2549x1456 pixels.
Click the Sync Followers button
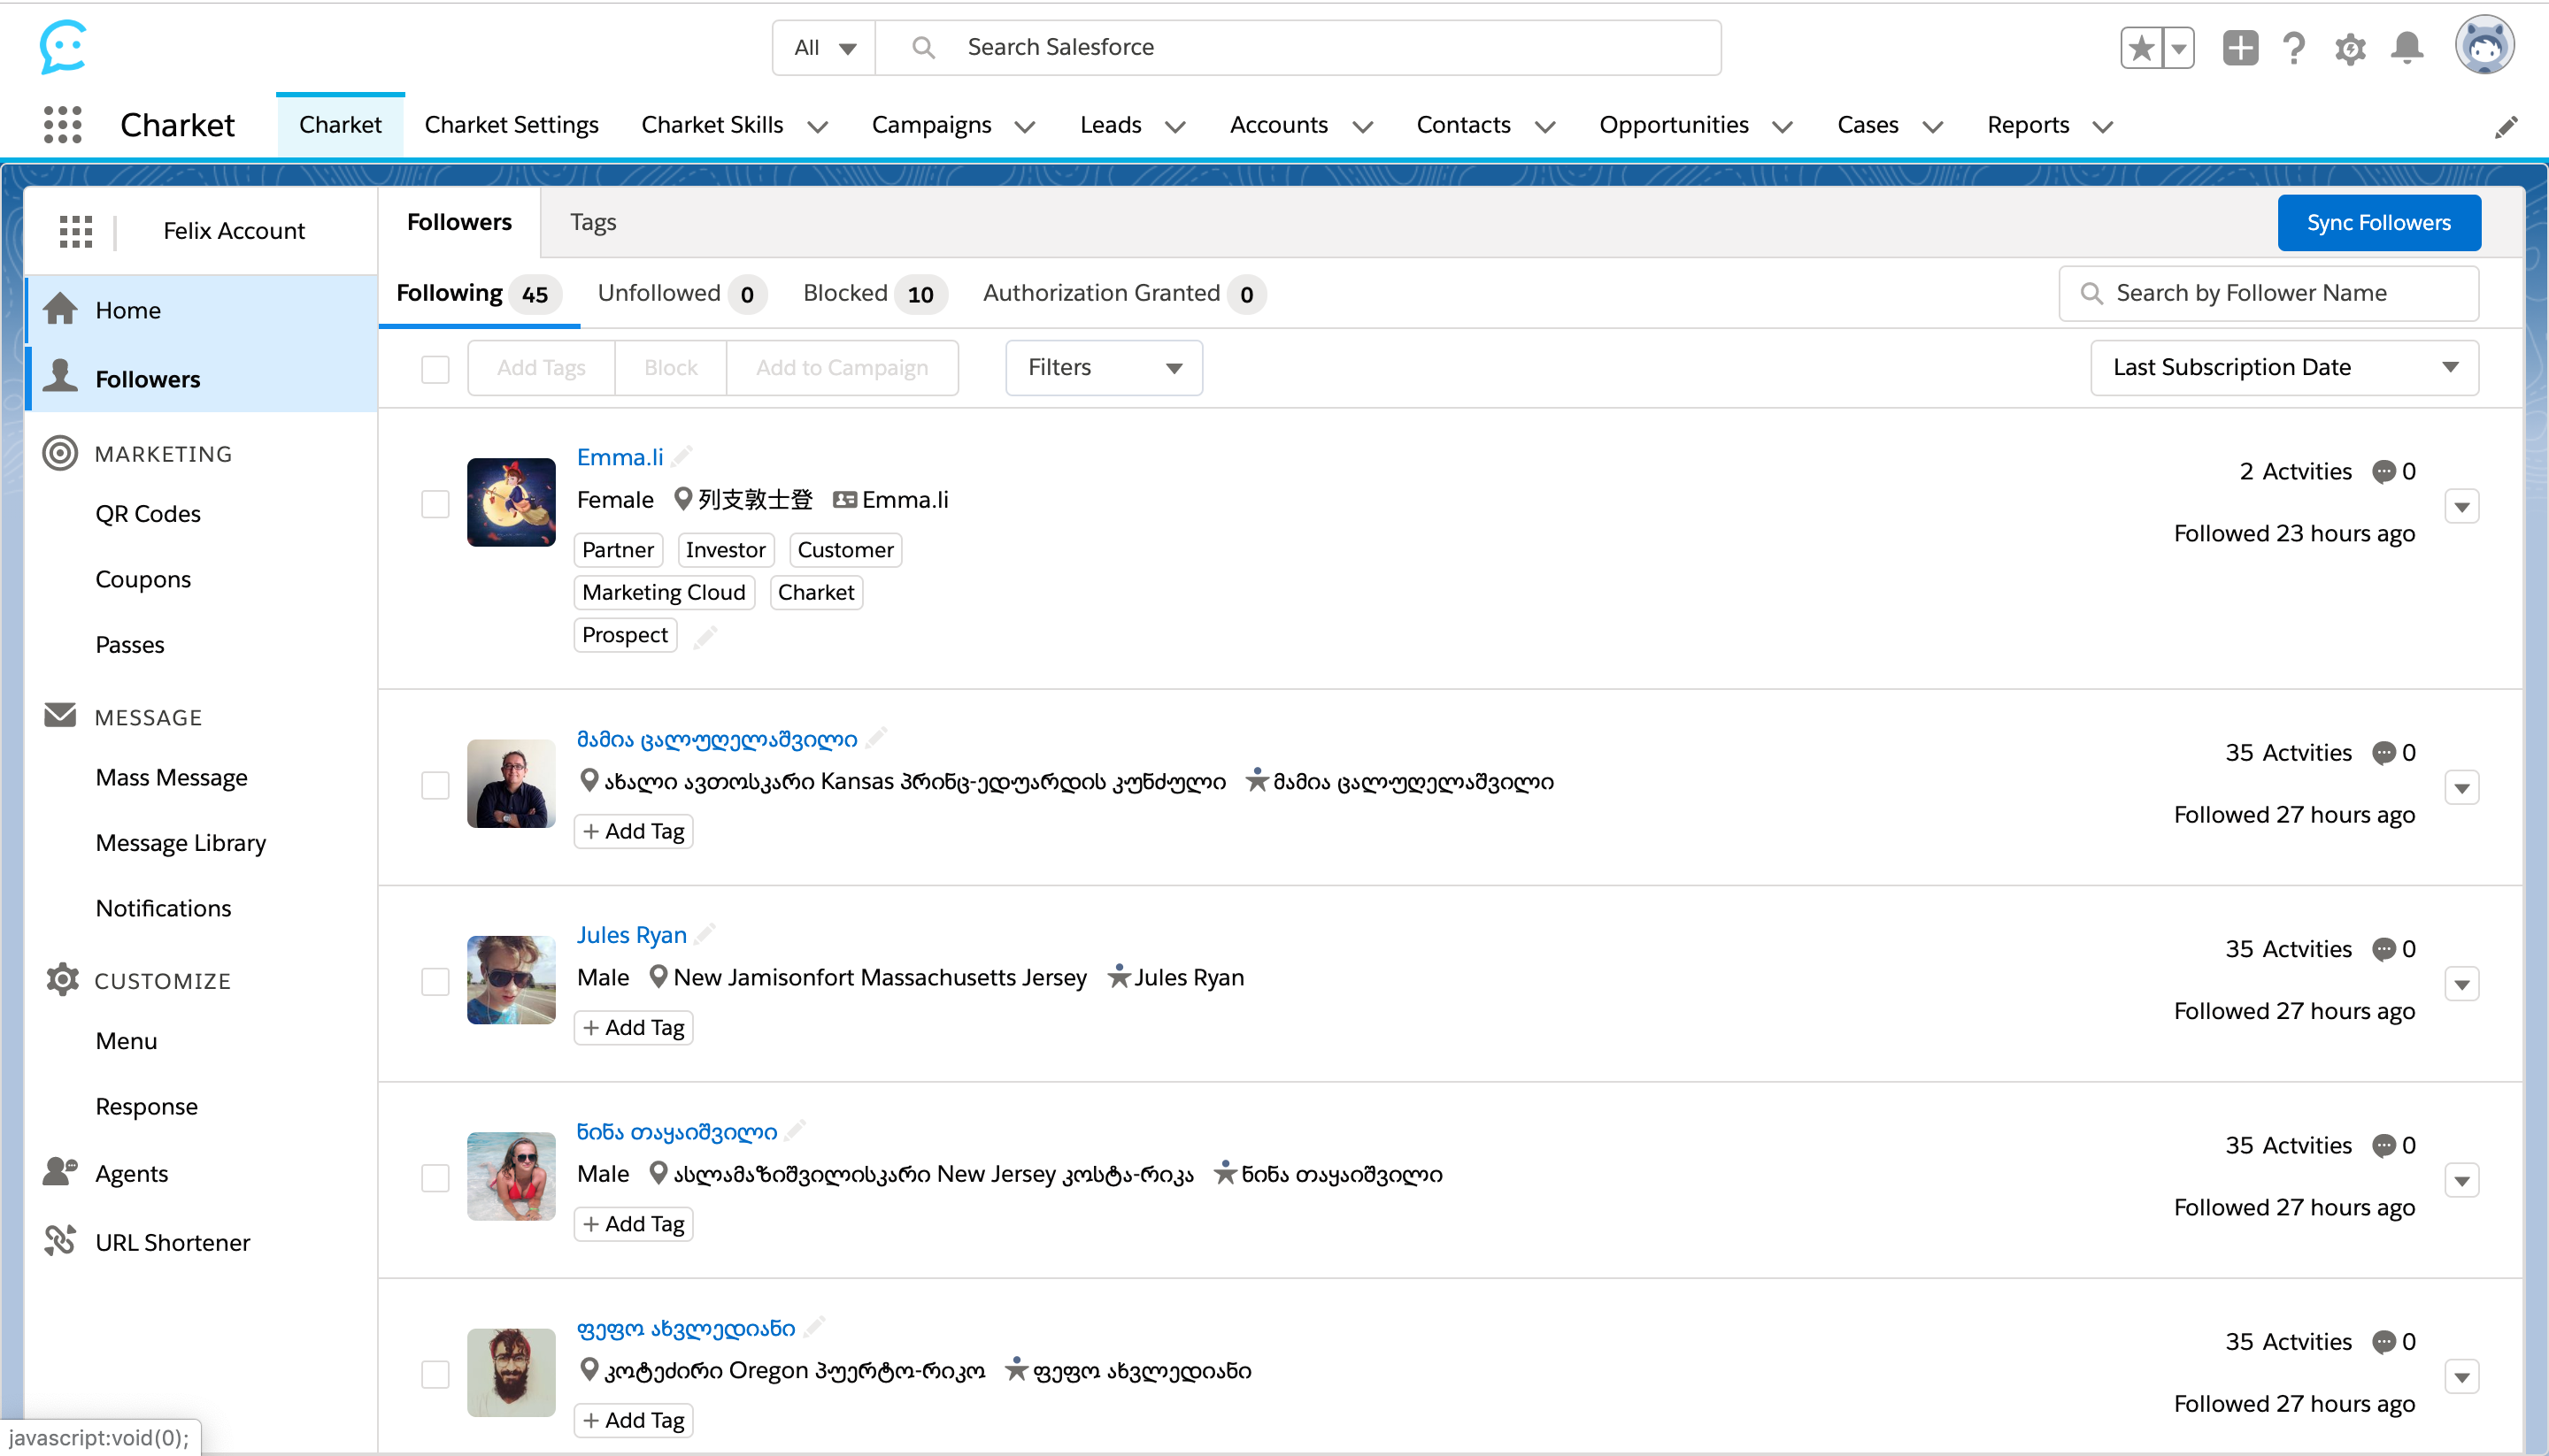[x=2378, y=223]
